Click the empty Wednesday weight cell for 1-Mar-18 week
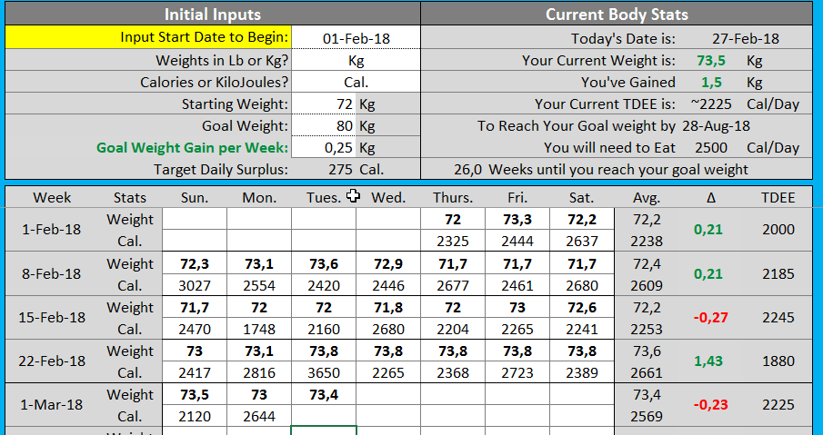Image resolution: width=823 pixels, height=435 pixels. (388, 394)
